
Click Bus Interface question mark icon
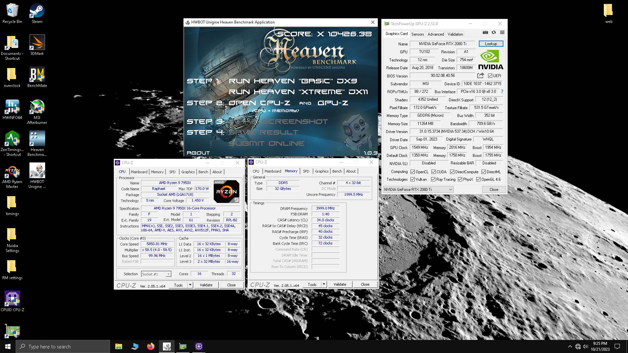pyautogui.click(x=502, y=92)
